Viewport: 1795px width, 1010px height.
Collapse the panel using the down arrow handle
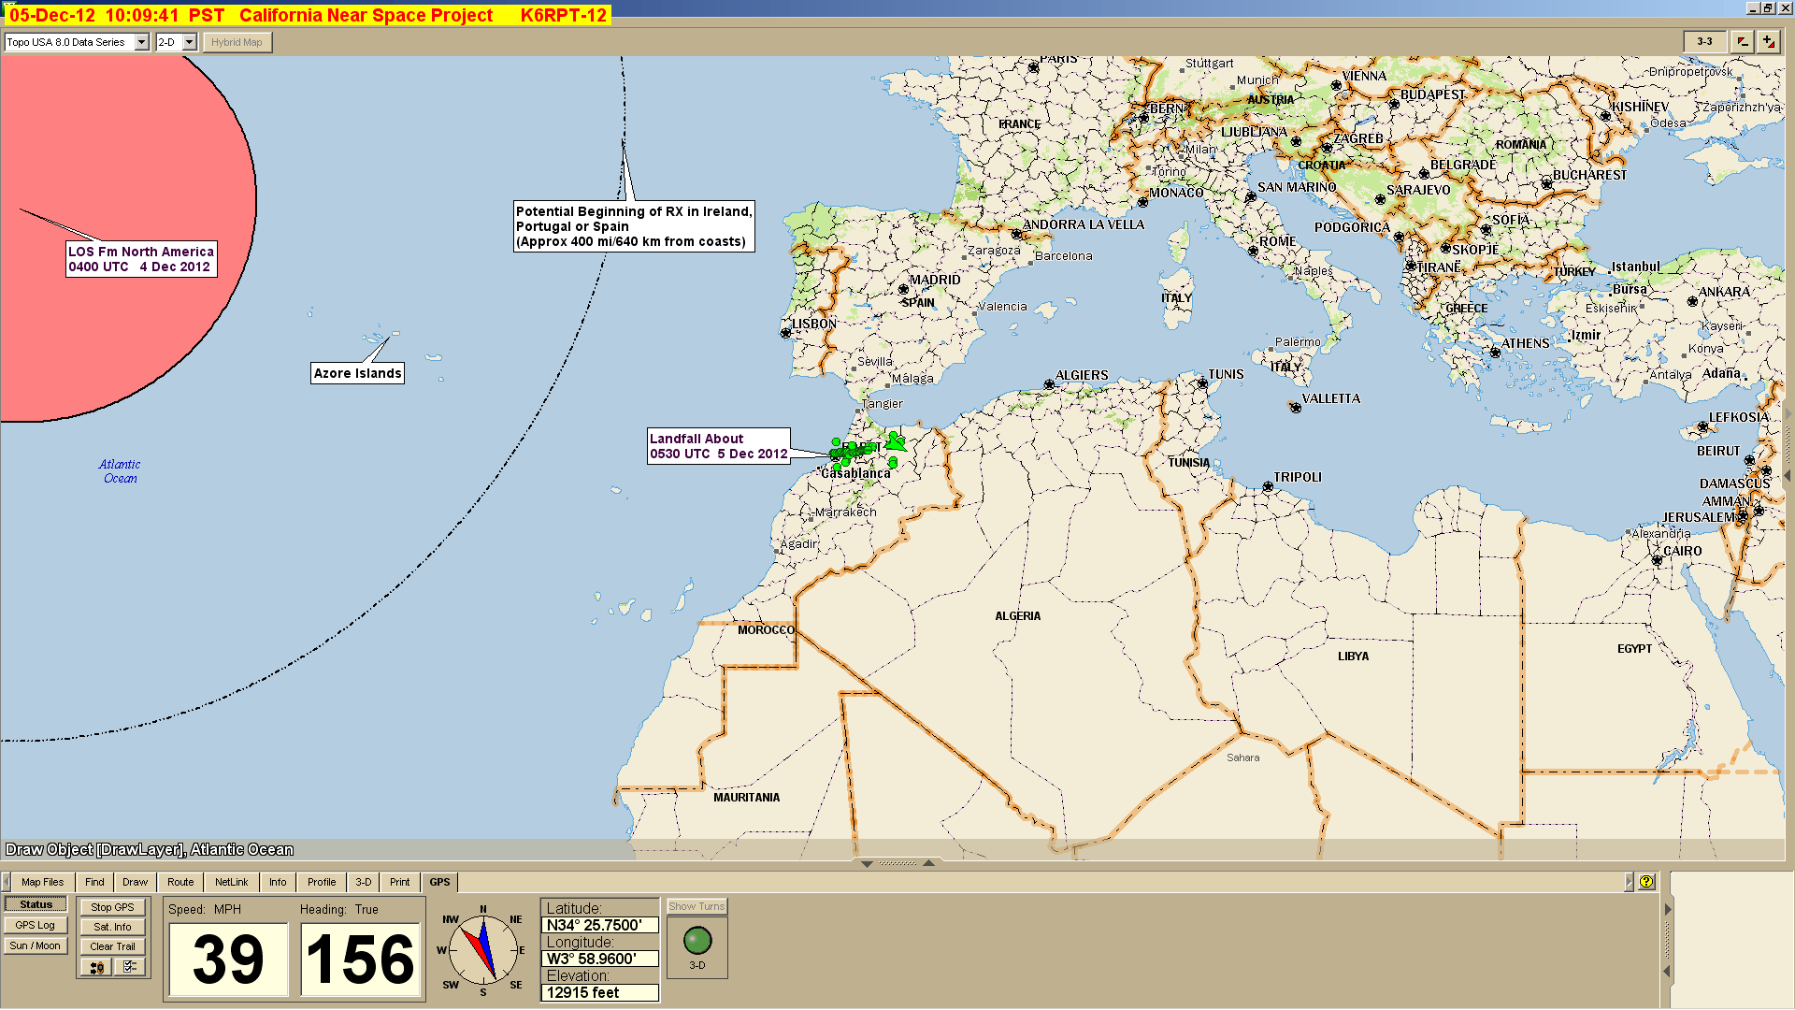point(867,863)
